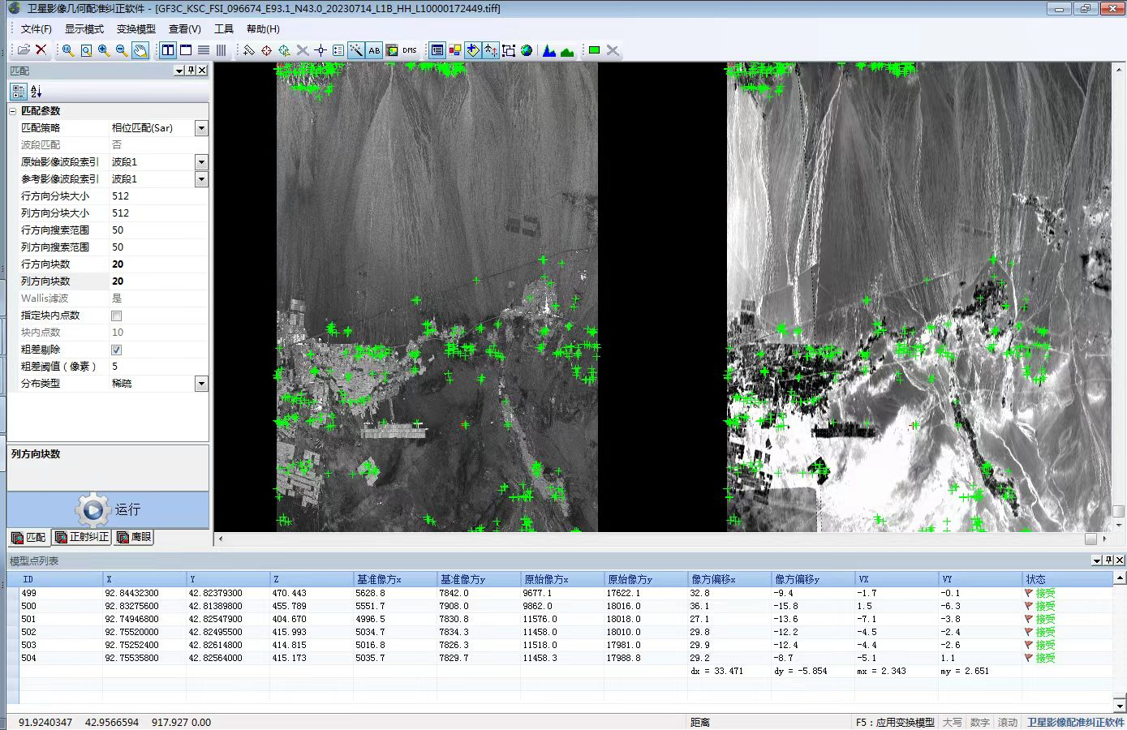Select the pan hand tool

[x=140, y=50]
